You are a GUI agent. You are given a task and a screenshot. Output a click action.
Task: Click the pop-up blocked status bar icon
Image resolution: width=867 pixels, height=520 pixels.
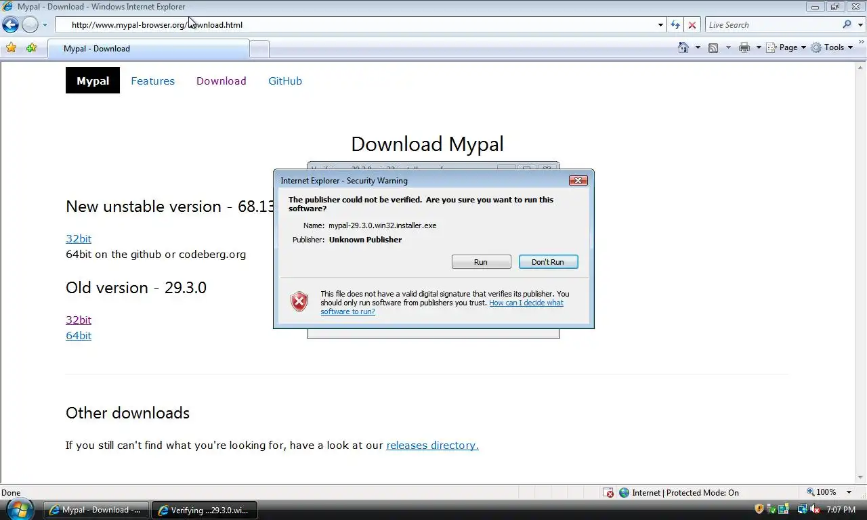[x=608, y=493]
